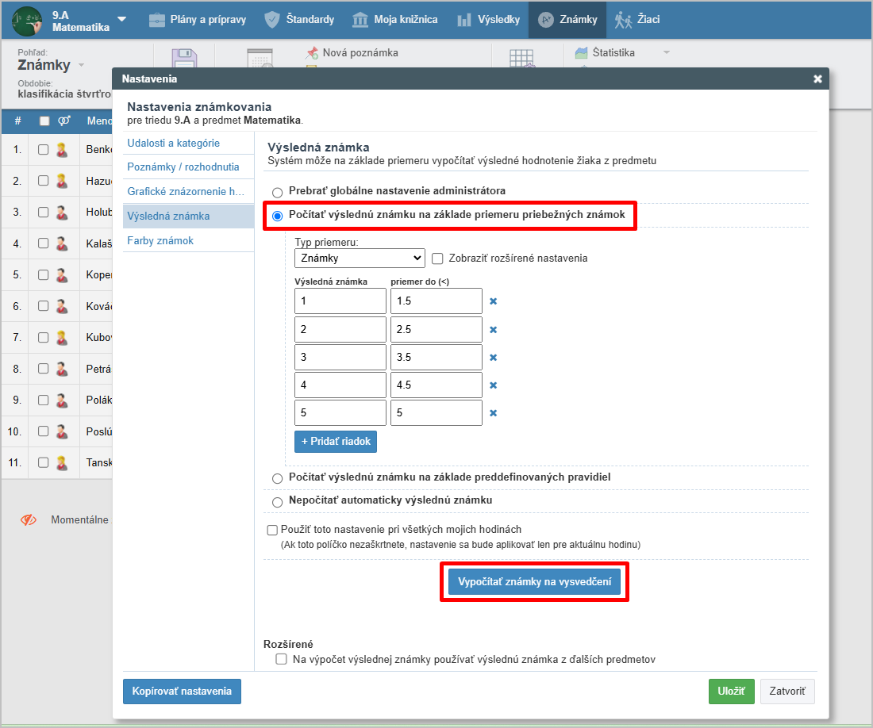Select Nepočítať automaticky výslednú známku radio
This screenshot has width=873, height=728.
click(277, 501)
